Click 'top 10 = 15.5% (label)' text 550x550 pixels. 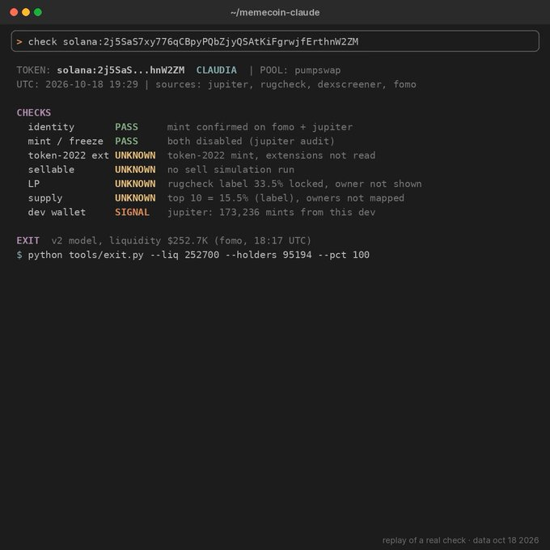point(232,198)
